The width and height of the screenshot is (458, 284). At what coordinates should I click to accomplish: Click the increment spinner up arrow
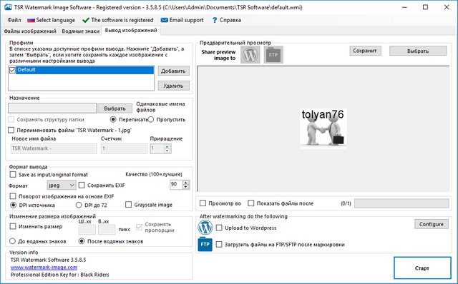[167, 146]
